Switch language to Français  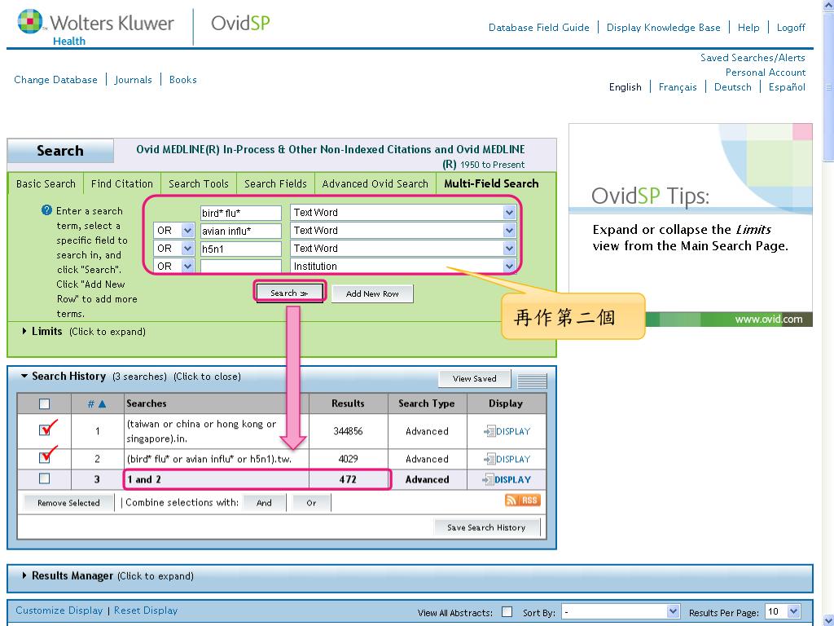pos(678,87)
